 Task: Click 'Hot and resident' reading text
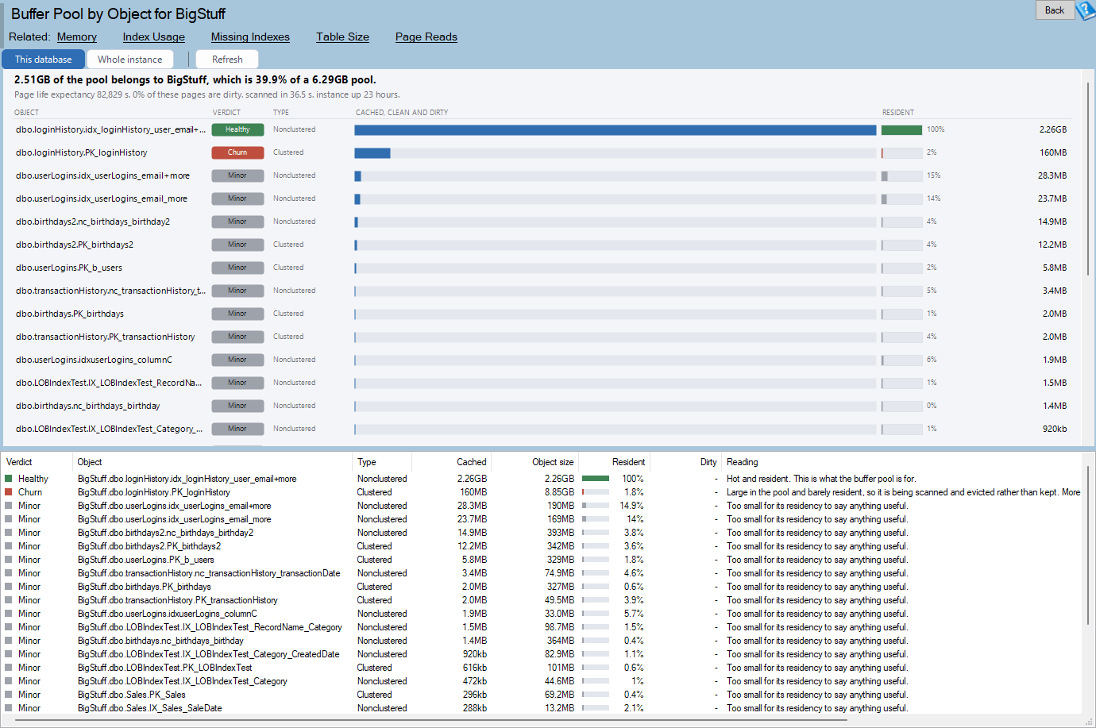[821, 479]
